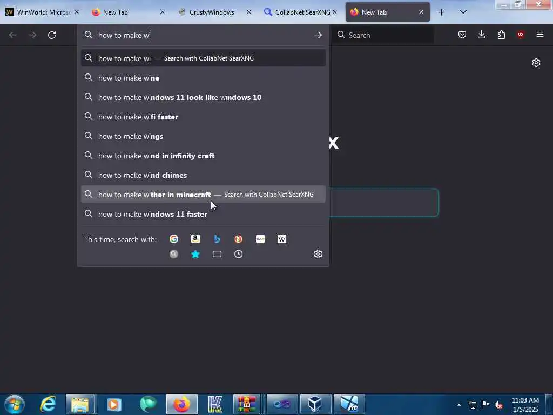Search this time with Wikipedia
The width and height of the screenshot is (553, 415).
pos(282,239)
